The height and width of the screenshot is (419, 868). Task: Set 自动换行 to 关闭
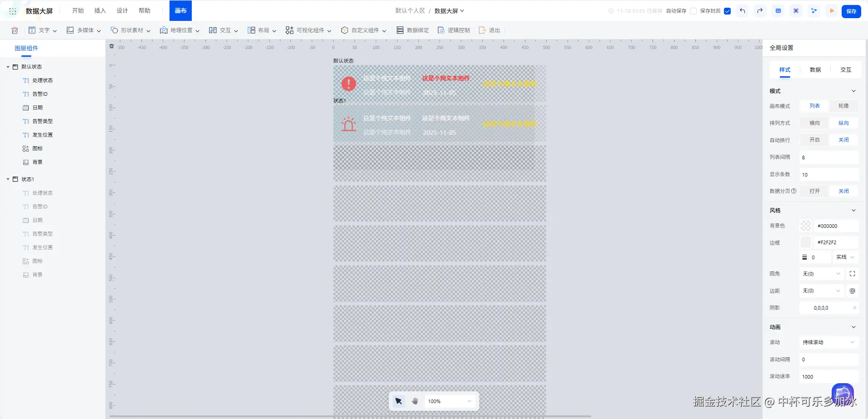(x=843, y=140)
